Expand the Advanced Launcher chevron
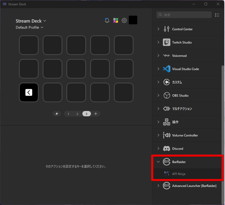 pyautogui.click(x=158, y=186)
